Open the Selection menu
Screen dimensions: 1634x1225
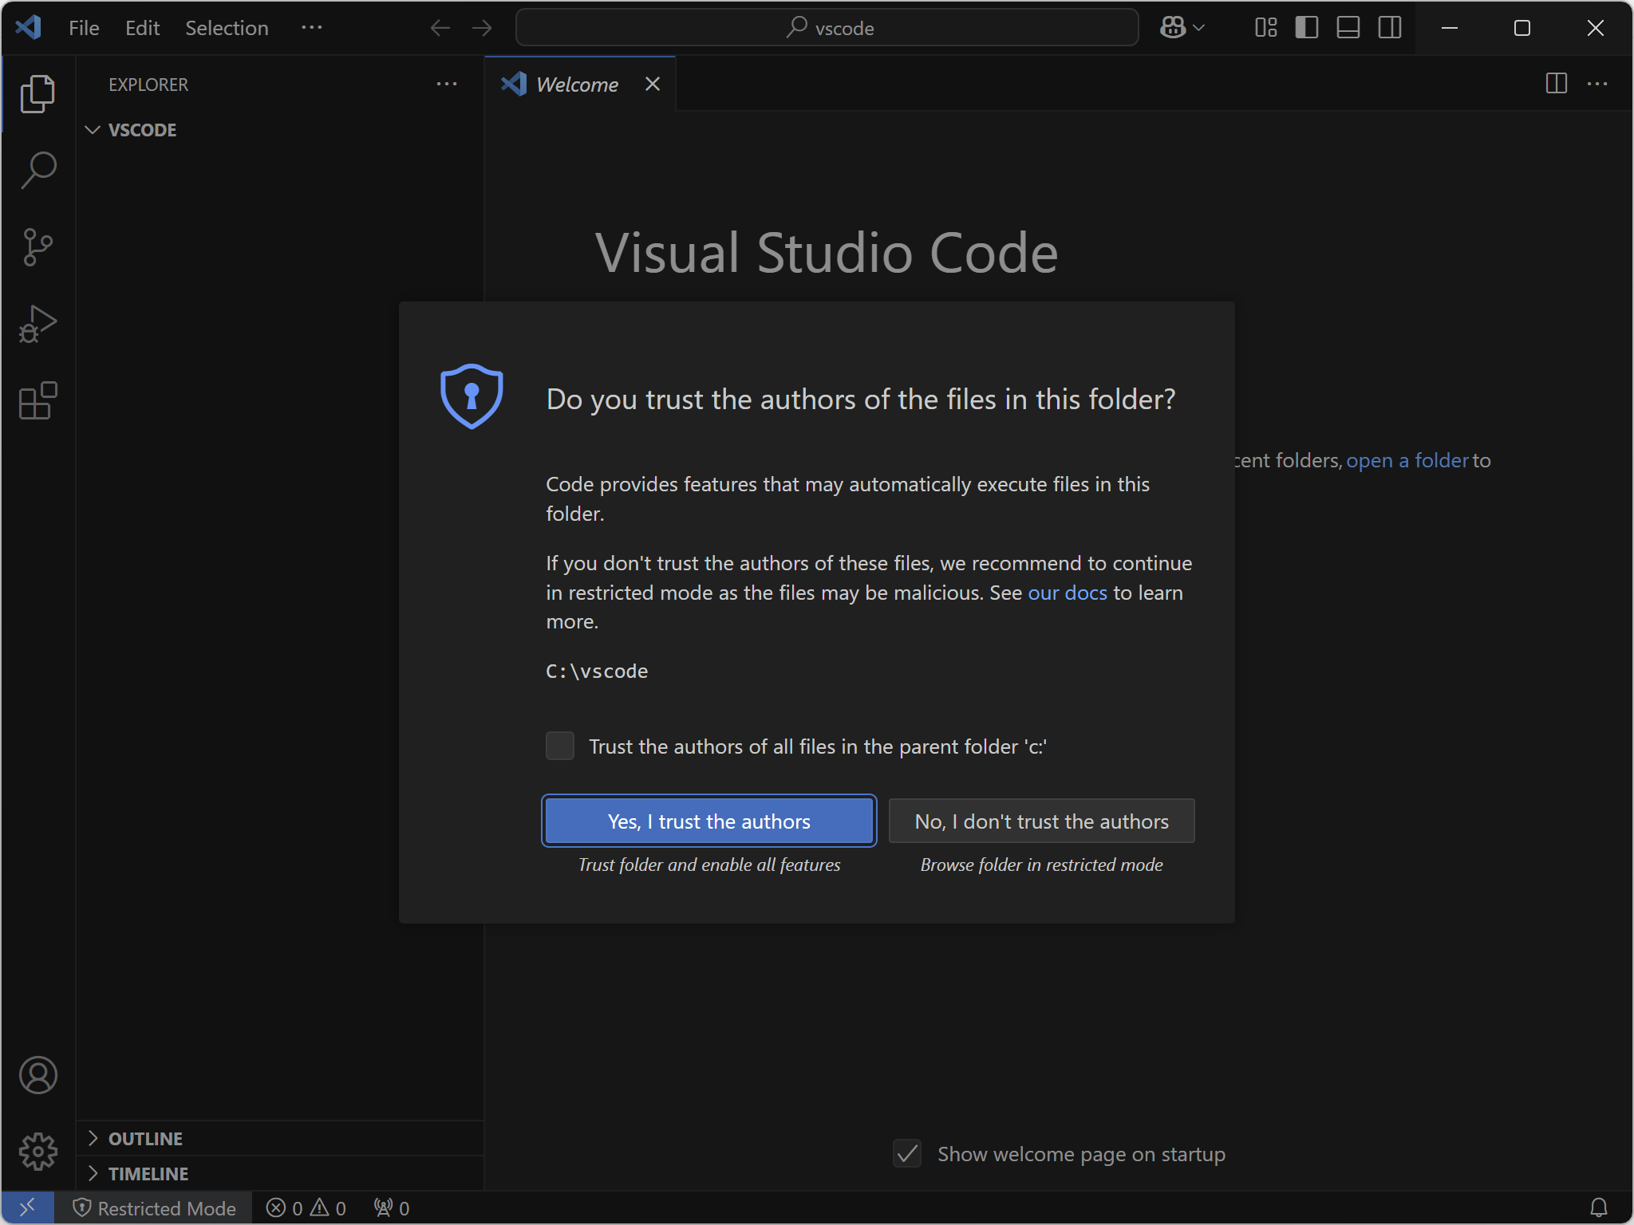point(227,28)
